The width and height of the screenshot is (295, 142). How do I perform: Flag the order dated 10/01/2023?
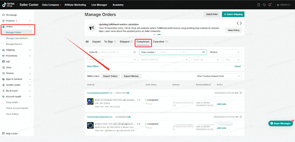[x=241, y=93]
